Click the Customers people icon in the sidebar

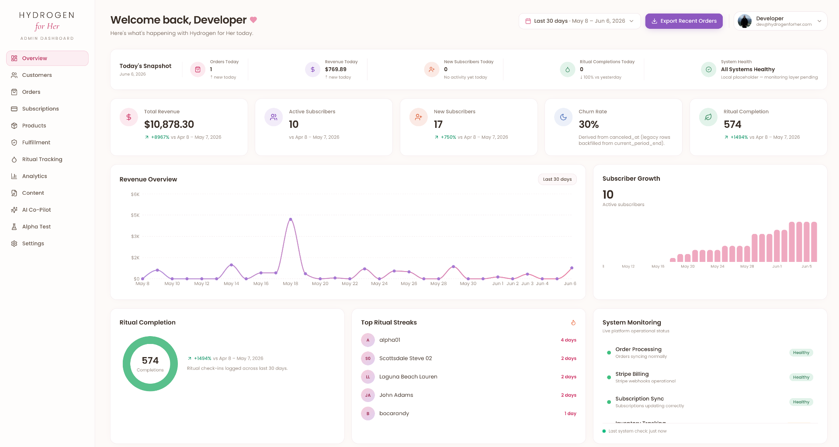14,75
